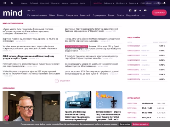The width and height of the screenshot is (170, 127).
Task: Visit the Mind Twitter icon
Action: (135, 11)
